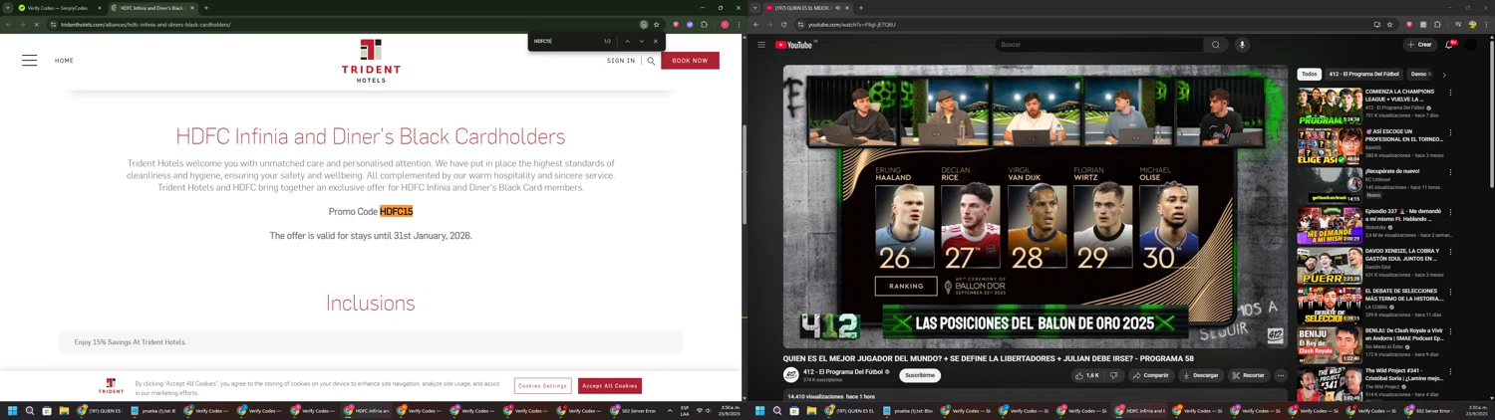Click the YouTube search magnifier button
Screen dimensions: 1495x420
click(1216, 45)
